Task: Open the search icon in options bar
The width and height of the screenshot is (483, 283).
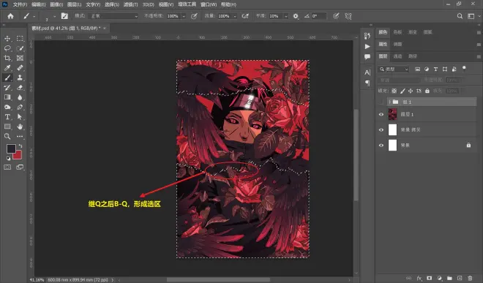Action: click(460, 16)
